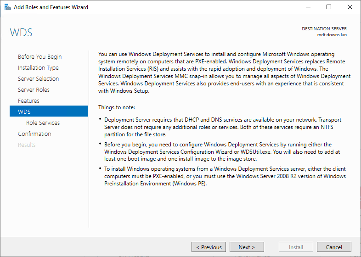Proceed with the Next button
This screenshot has height=257, width=361.
(247, 247)
